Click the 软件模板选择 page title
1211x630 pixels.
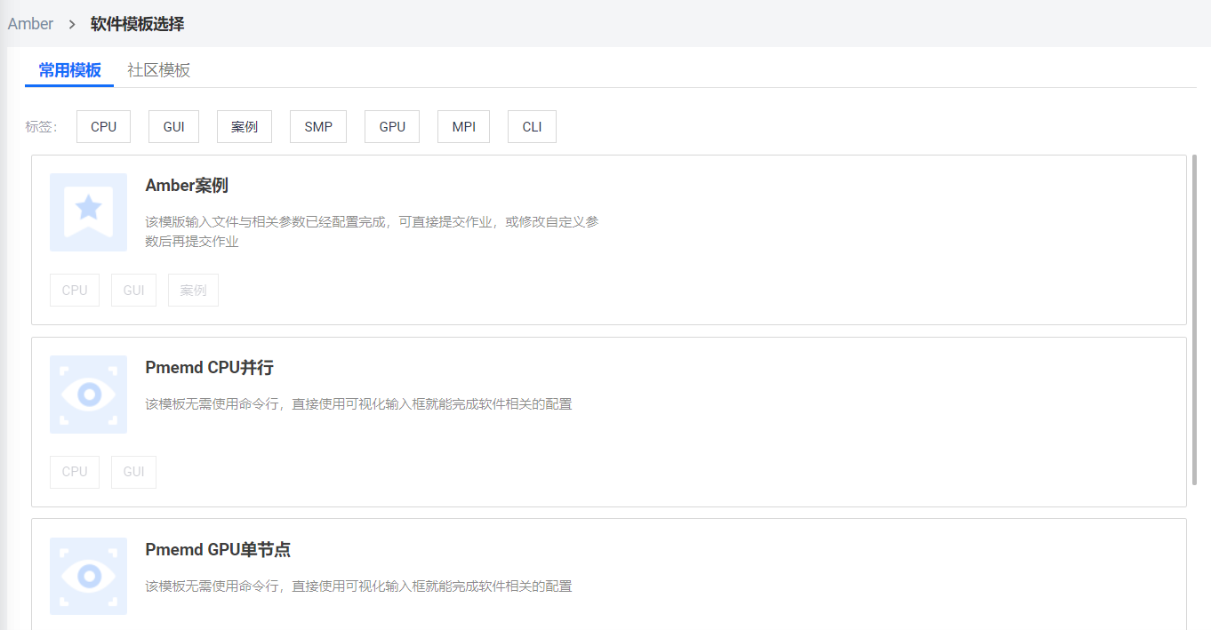pos(137,24)
